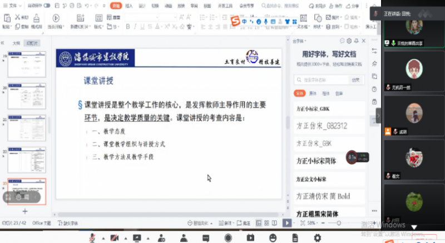Start slideshow from the status bar play button
This screenshot has width=445, height=243.
click(286, 223)
